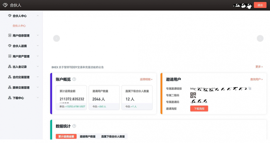Open 返佣明细 rebate details link
Viewport: 270px width, 143px height.
click(146, 79)
